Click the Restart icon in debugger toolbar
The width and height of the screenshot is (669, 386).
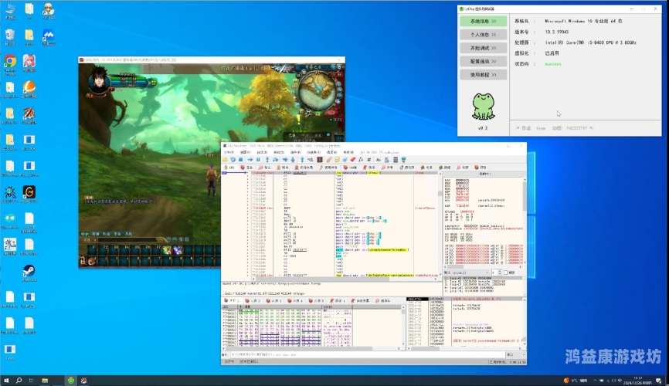[x=233, y=160]
